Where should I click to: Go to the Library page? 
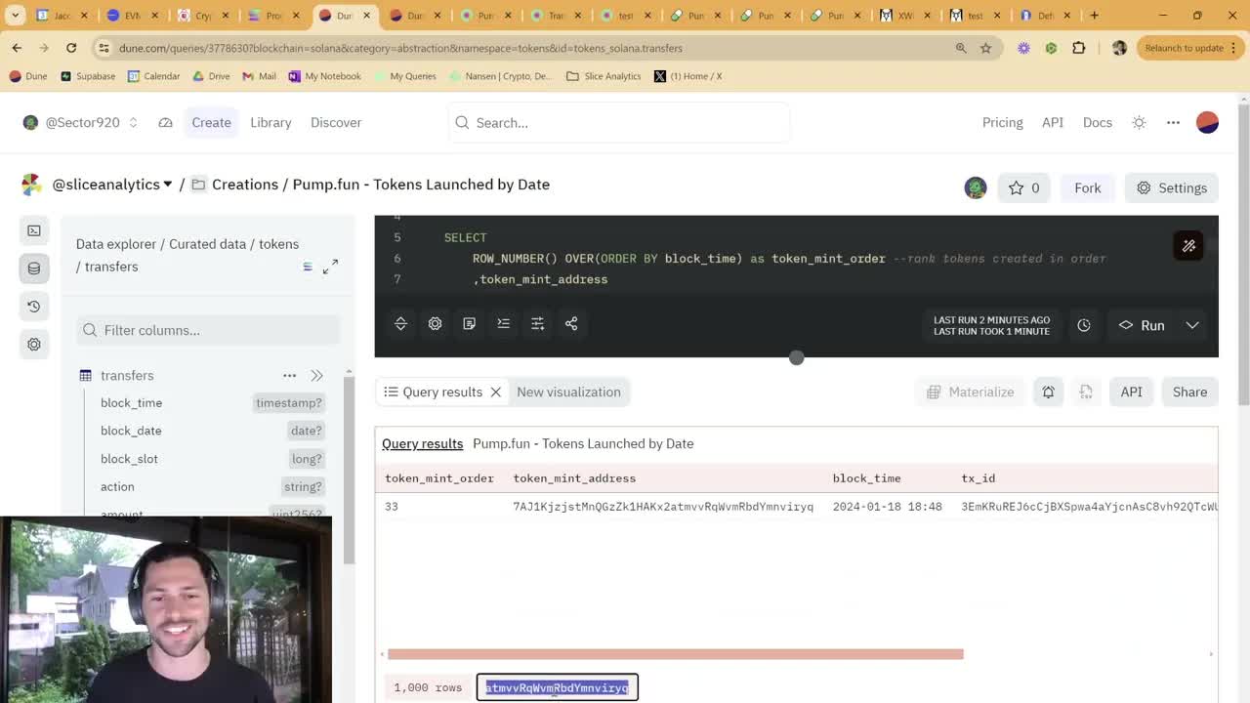click(x=271, y=122)
